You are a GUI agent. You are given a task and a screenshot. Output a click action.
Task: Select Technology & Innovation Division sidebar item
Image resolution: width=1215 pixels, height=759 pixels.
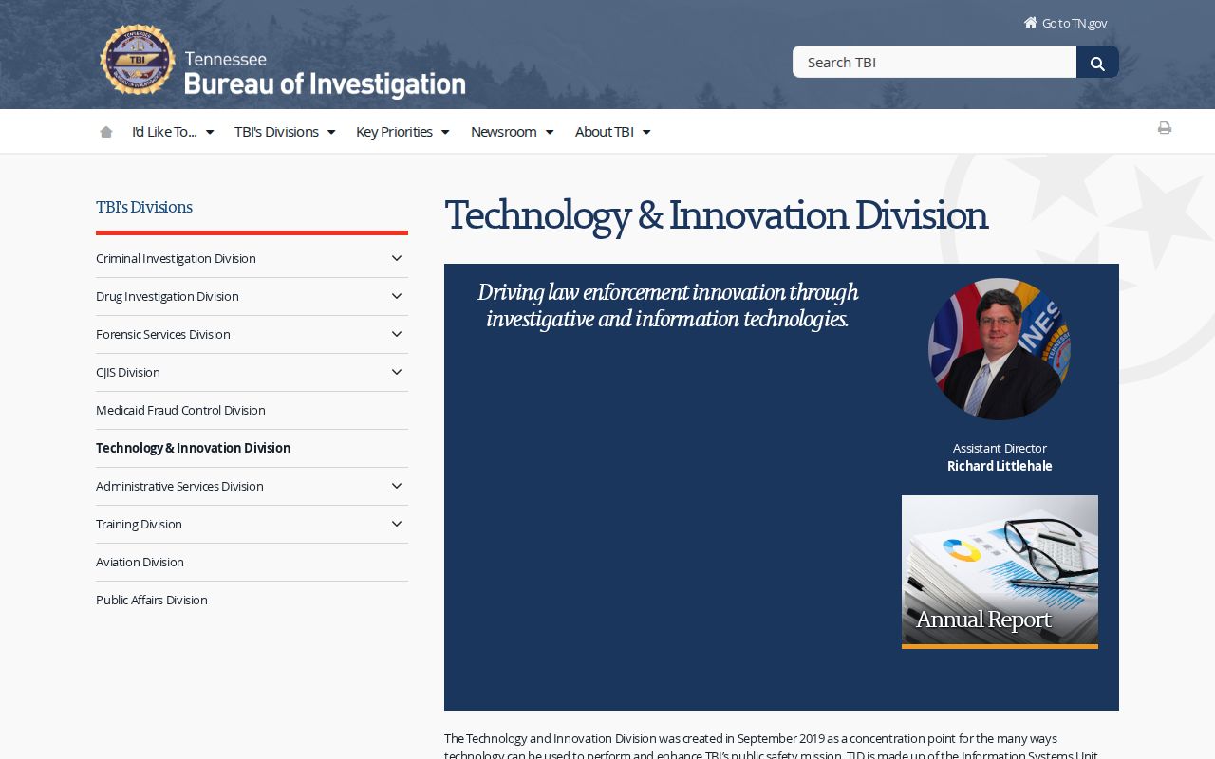coord(193,448)
